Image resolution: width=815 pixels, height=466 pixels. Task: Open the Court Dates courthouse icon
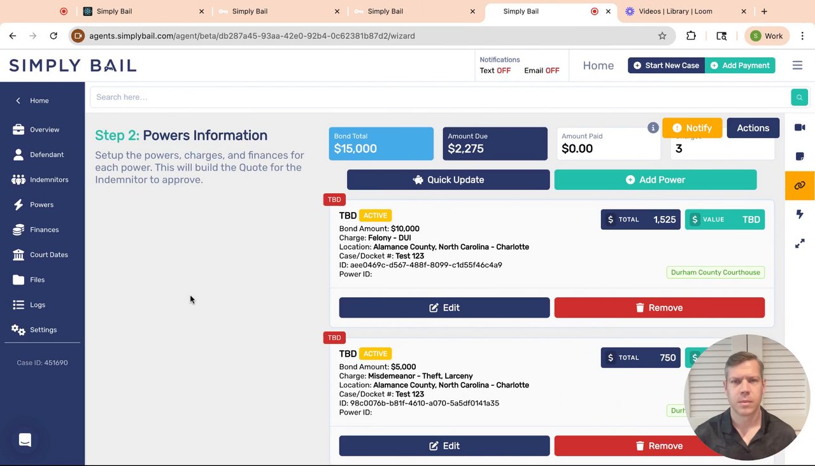point(18,255)
